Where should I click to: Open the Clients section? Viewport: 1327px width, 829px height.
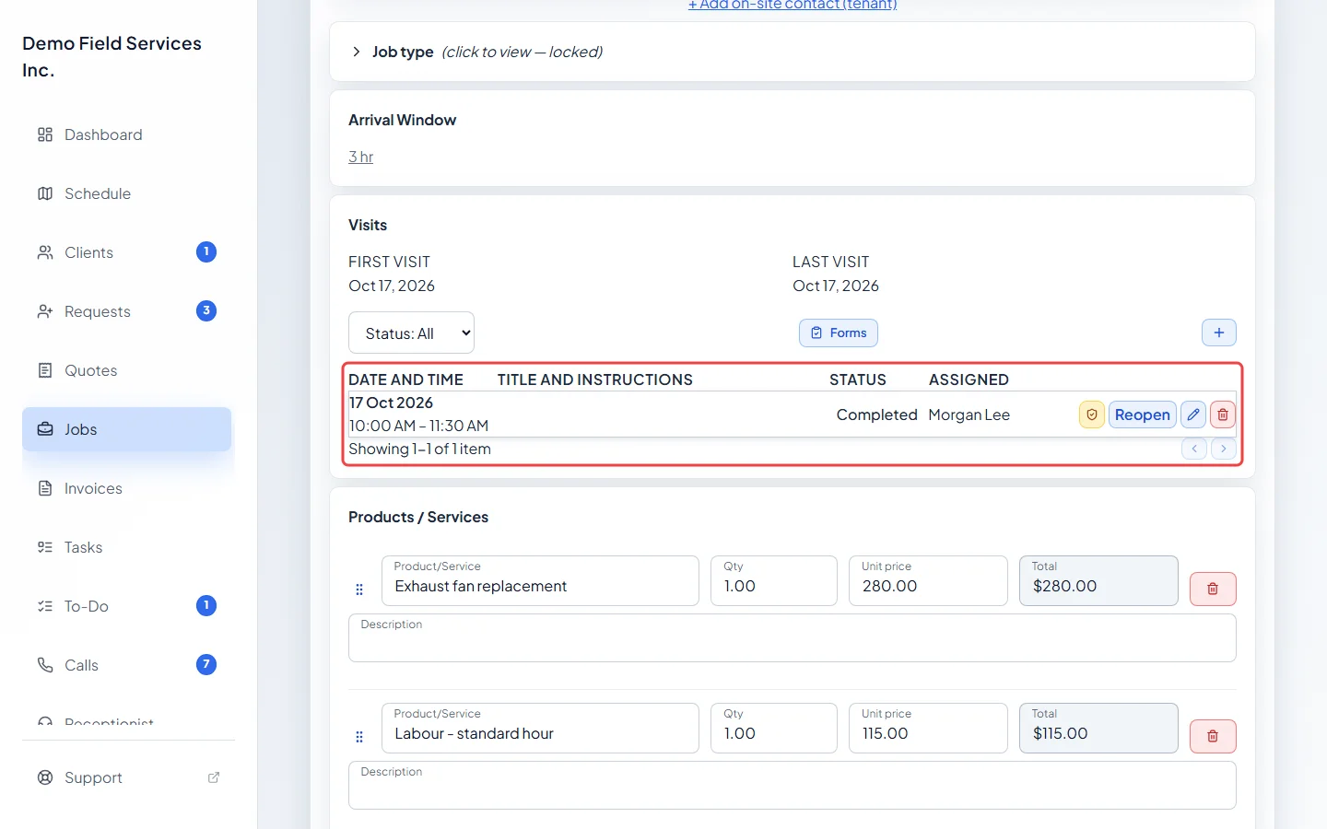pyautogui.click(x=126, y=252)
